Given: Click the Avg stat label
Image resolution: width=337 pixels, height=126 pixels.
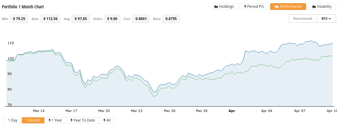Looking at the screenshot, I should tap(67, 19).
